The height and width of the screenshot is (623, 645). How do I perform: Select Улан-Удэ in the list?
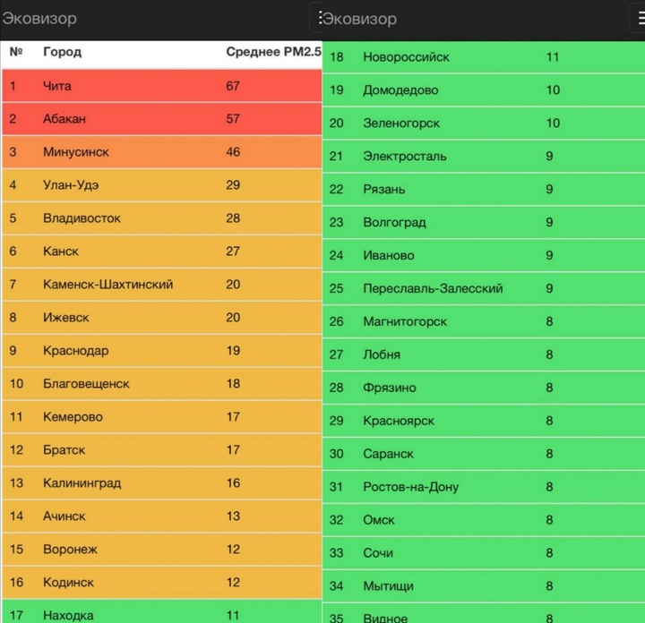click(x=162, y=185)
